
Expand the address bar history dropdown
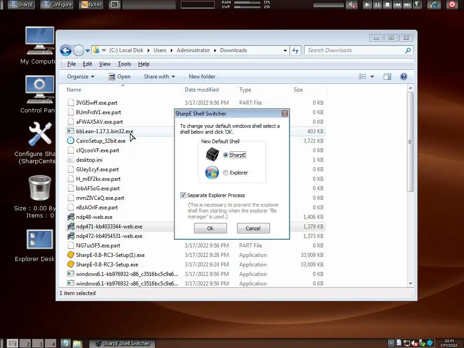285,51
